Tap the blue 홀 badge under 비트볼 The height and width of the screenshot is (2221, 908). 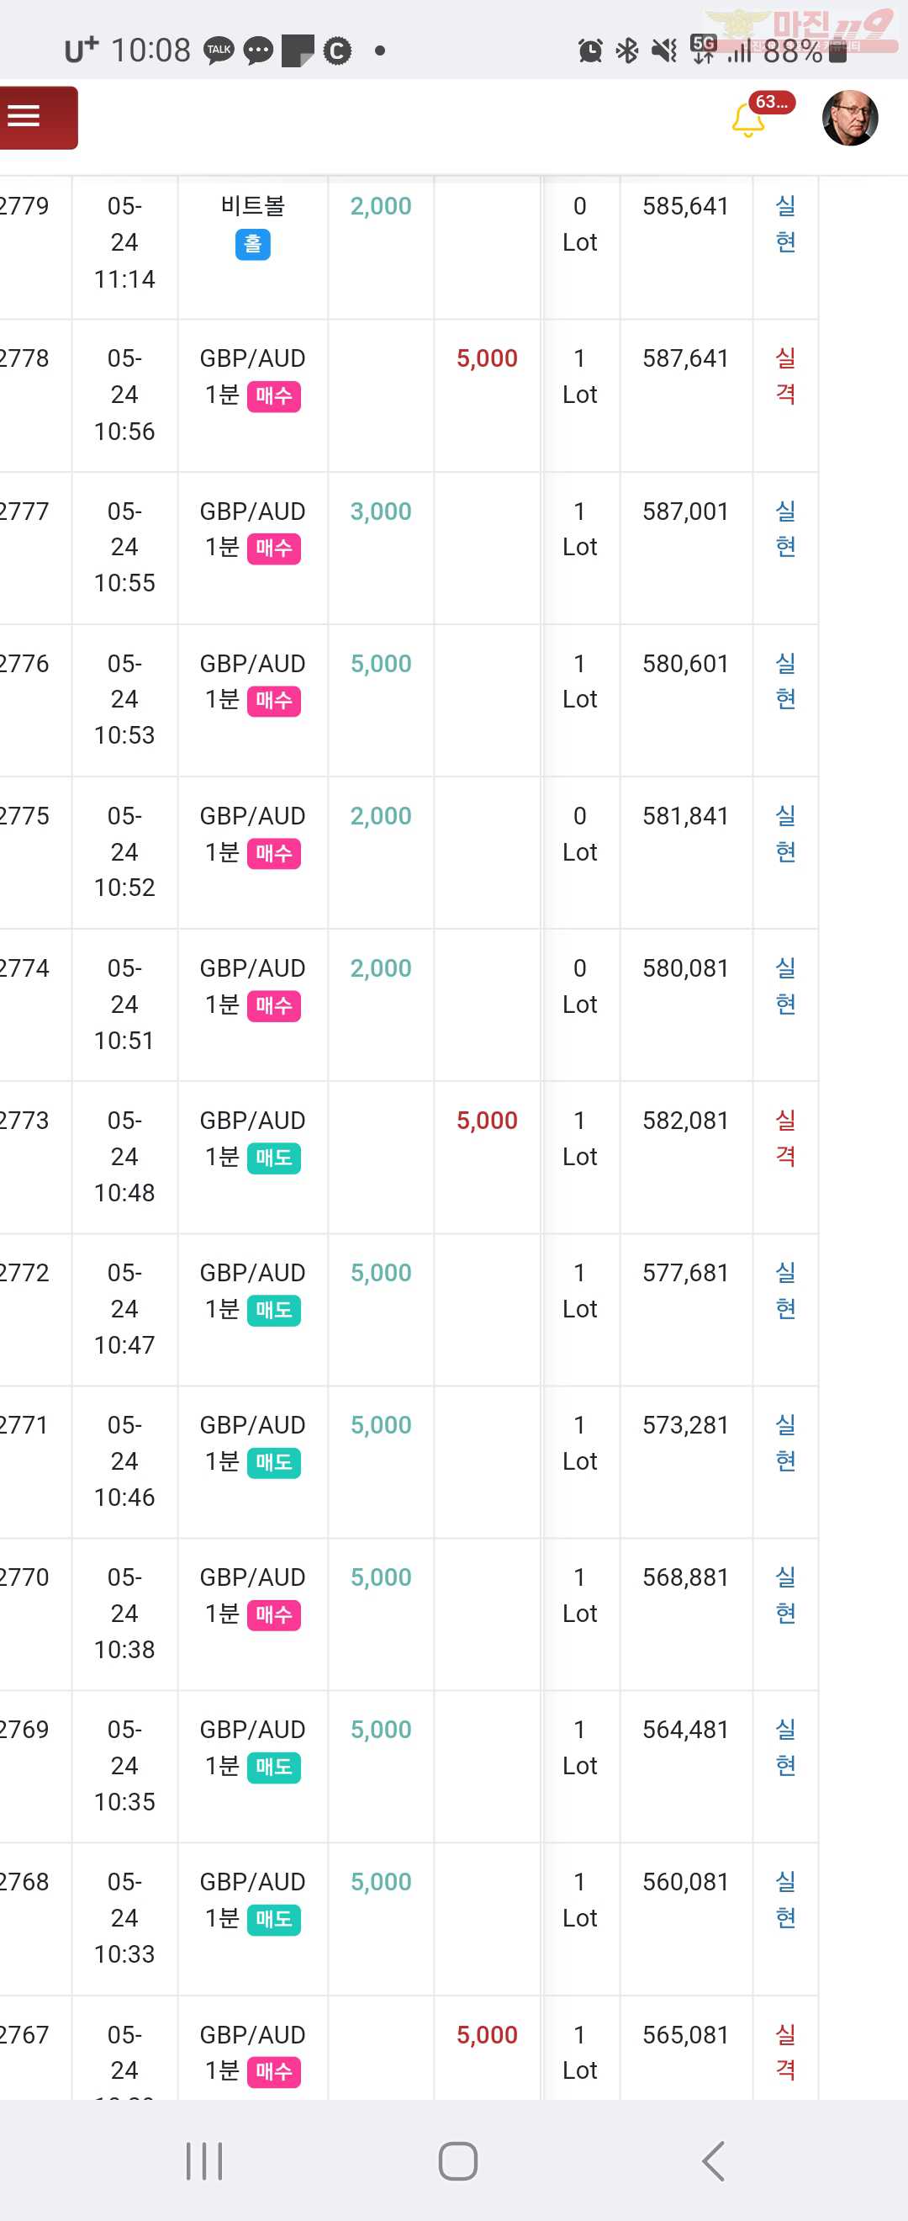pos(252,245)
